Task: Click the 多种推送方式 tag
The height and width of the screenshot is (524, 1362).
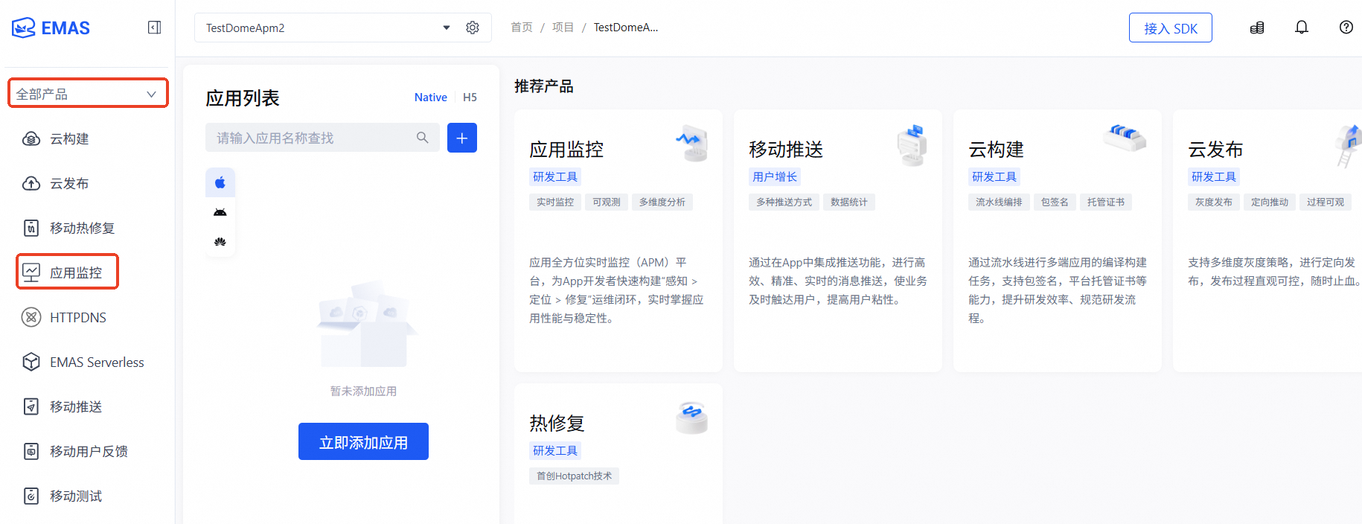Action: click(784, 202)
